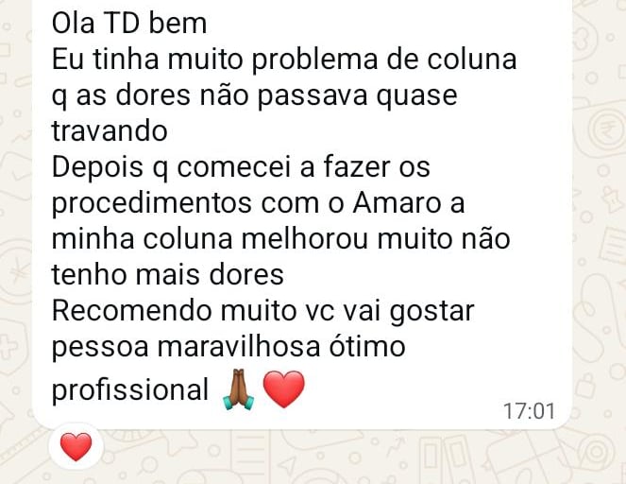Tap the red heart emoji after profissional
626x484 pixels.
tap(284, 389)
